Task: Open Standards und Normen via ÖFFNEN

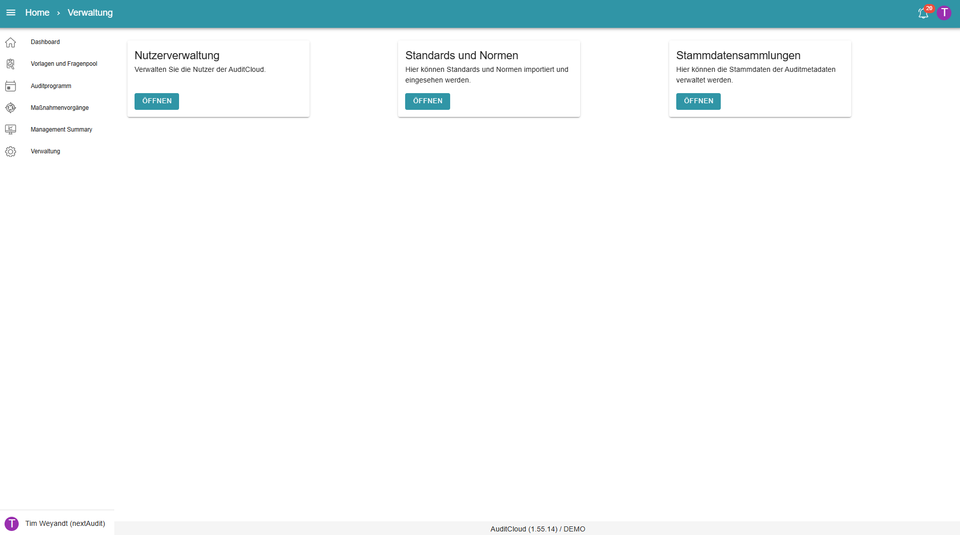Action: (427, 101)
